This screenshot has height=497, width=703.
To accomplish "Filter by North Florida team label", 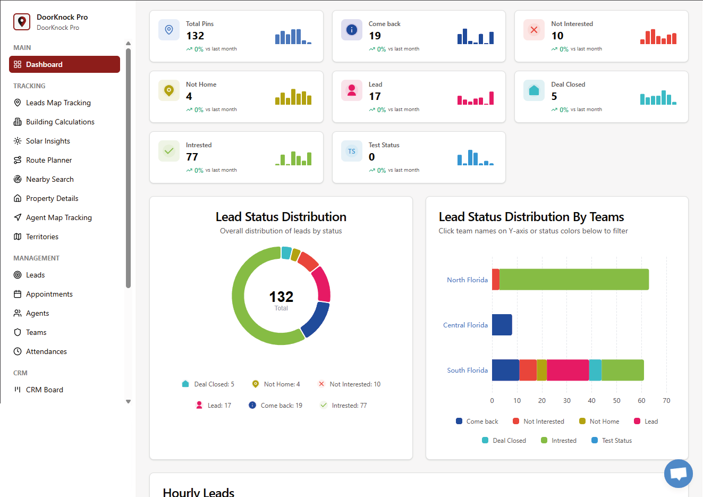I will point(467,280).
